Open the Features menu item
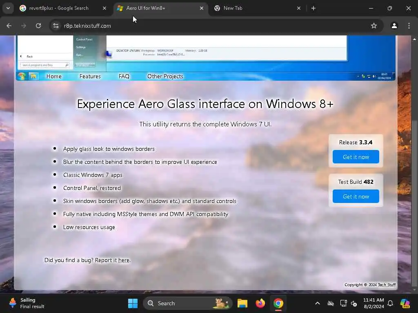 coord(90,76)
